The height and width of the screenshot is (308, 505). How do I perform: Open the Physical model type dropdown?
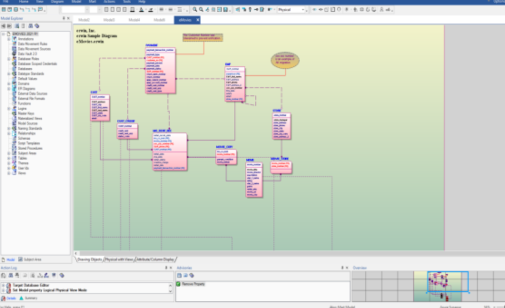click(x=303, y=10)
